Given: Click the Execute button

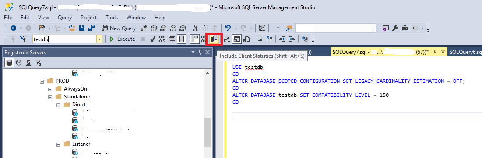Looking at the screenshot, I should coord(122,39).
